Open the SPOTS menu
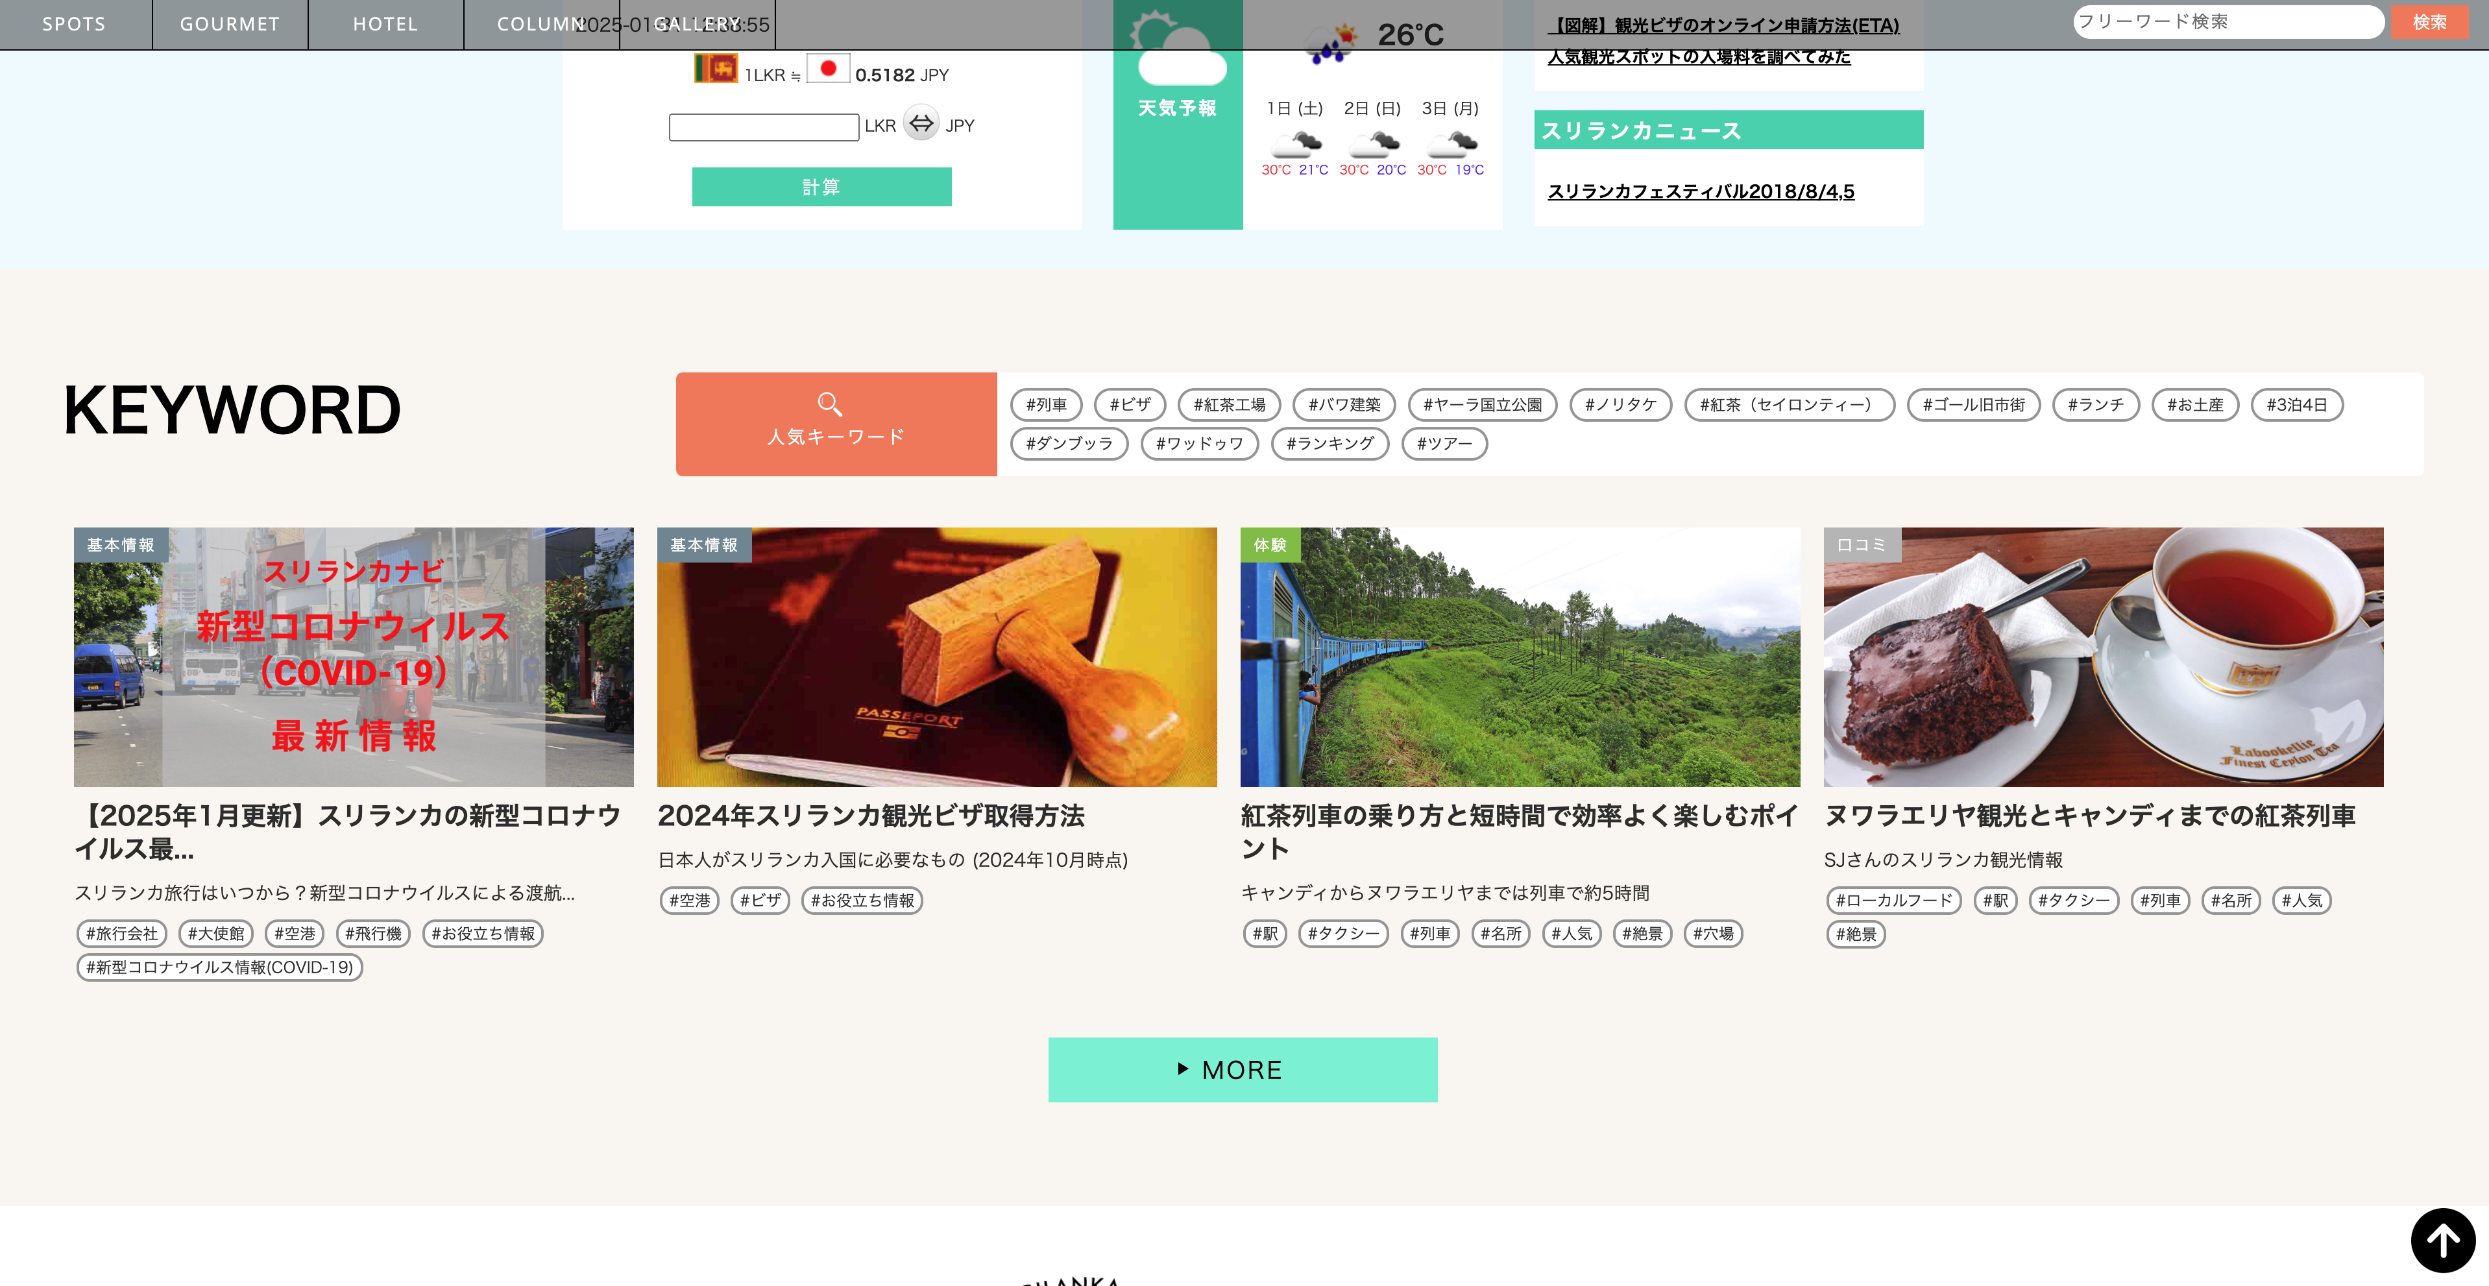 [x=75, y=24]
